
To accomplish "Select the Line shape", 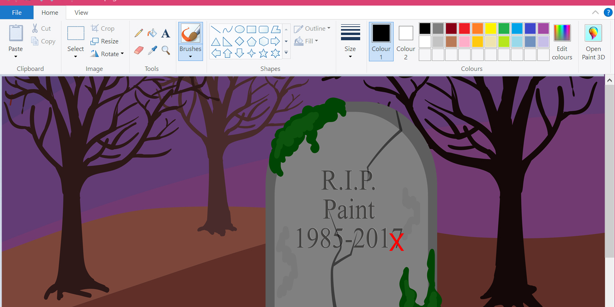I will pos(215,29).
